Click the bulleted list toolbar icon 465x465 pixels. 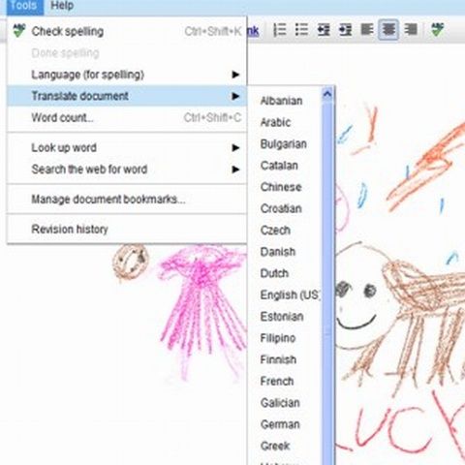[x=301, y=30]
